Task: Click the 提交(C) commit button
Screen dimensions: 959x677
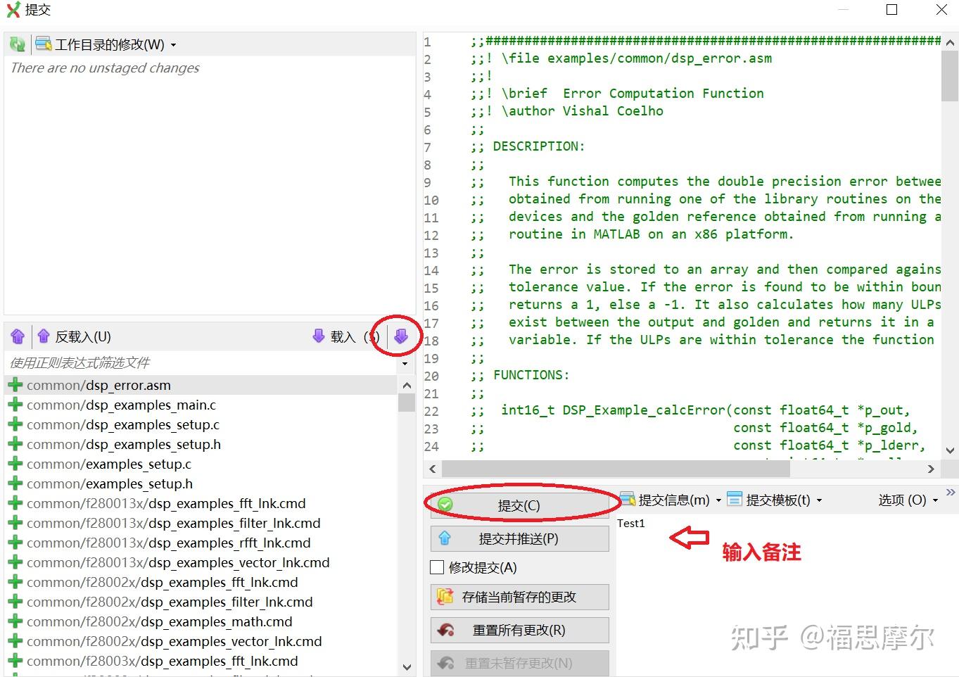Action: [x=520, y=505]
